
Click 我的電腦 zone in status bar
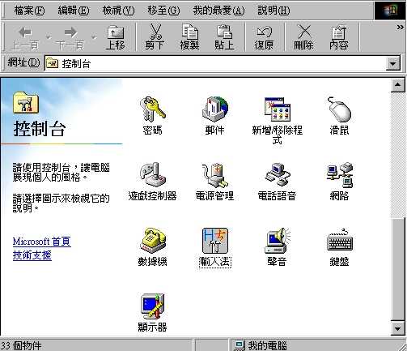[261, 345]
